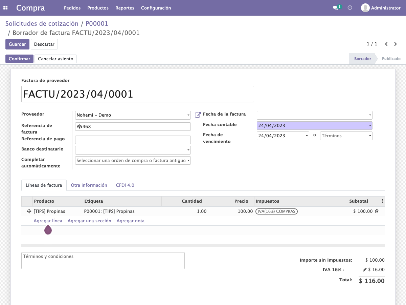
Task: Click the invoice number FACTU/2023/04/0001 field
Action: (x=138, y=94)
